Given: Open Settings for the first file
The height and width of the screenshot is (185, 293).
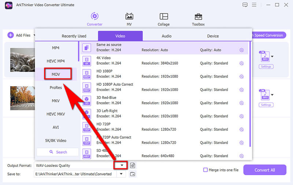Looking at the screenshot, I should (266, 66).
